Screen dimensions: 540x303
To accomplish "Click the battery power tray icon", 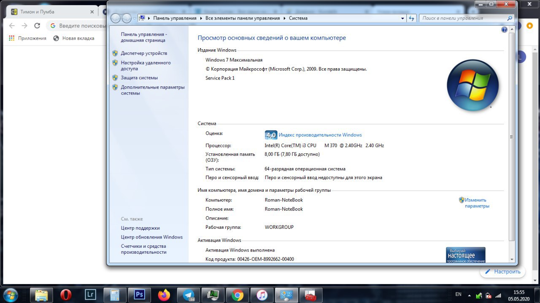I will (489, 295).
